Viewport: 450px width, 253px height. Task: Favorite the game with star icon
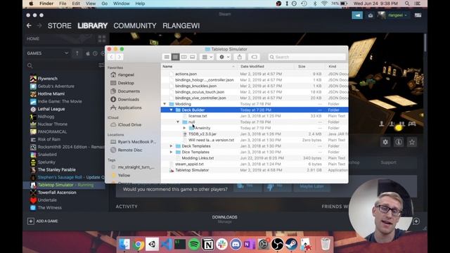pos(412,142)
